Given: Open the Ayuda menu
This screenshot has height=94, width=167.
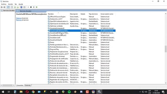Looking at the screenshot, I should (x=21, y=4).
